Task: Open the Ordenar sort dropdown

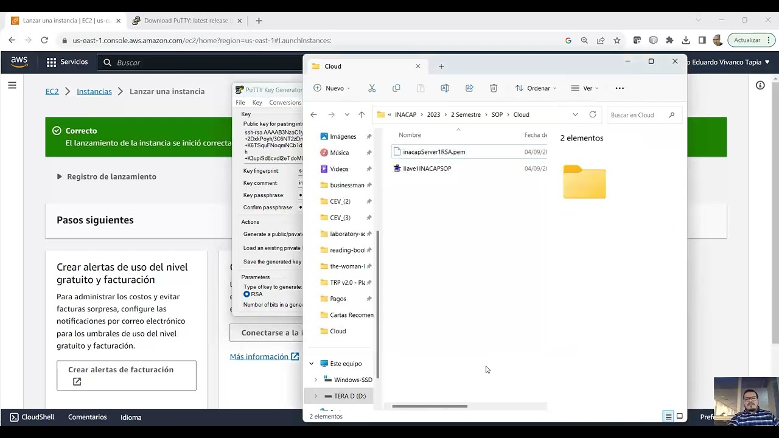Action: (536, 88)
